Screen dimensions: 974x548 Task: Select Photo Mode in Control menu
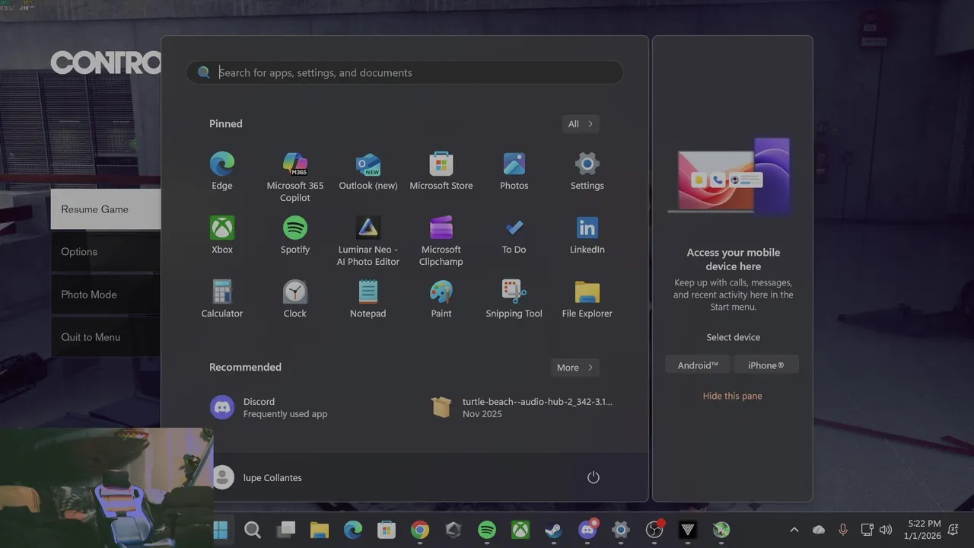[x=106, y=295]
